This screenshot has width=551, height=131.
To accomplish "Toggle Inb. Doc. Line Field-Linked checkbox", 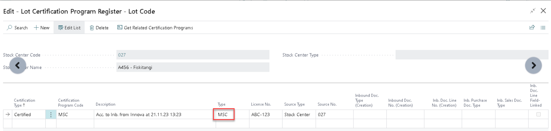I will [x=538, y=114].
